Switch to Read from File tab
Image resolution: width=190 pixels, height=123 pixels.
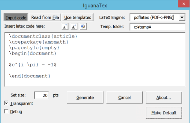click(x=45, y=17)
